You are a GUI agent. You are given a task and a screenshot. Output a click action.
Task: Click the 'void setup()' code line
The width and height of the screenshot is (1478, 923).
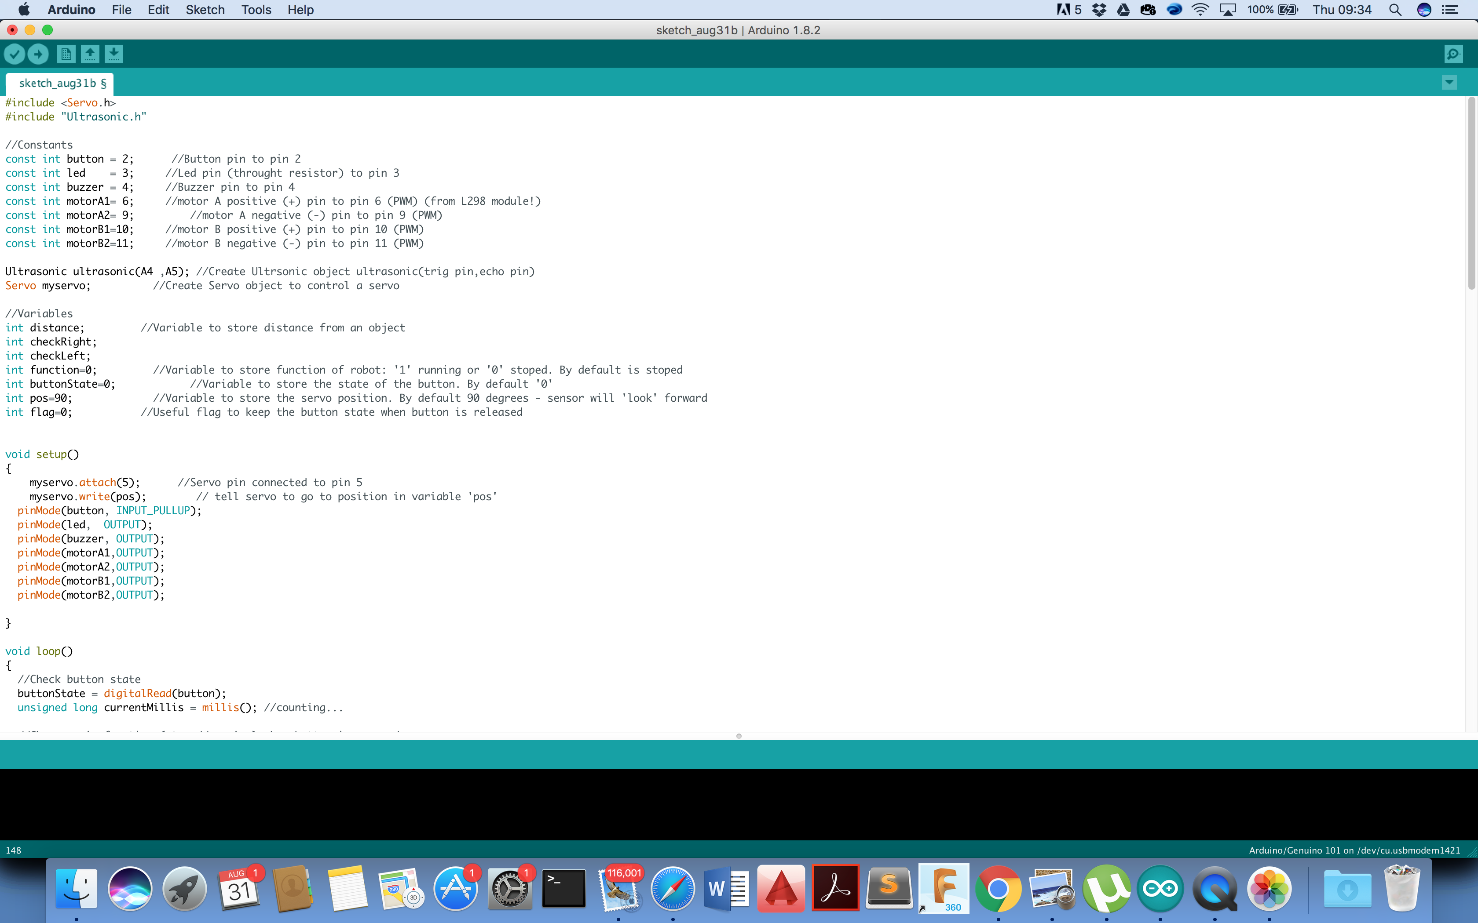point(42,454)
